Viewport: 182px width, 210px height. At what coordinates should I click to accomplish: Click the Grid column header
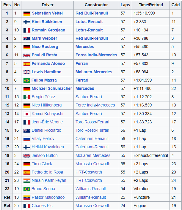coord(175,5)
